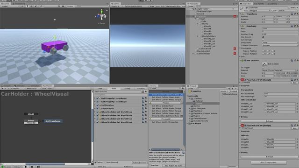Click PlayMaker badge on CameraPoint hierarchy row
This screenshot has height=168, width=299.
tap(235, 49)
